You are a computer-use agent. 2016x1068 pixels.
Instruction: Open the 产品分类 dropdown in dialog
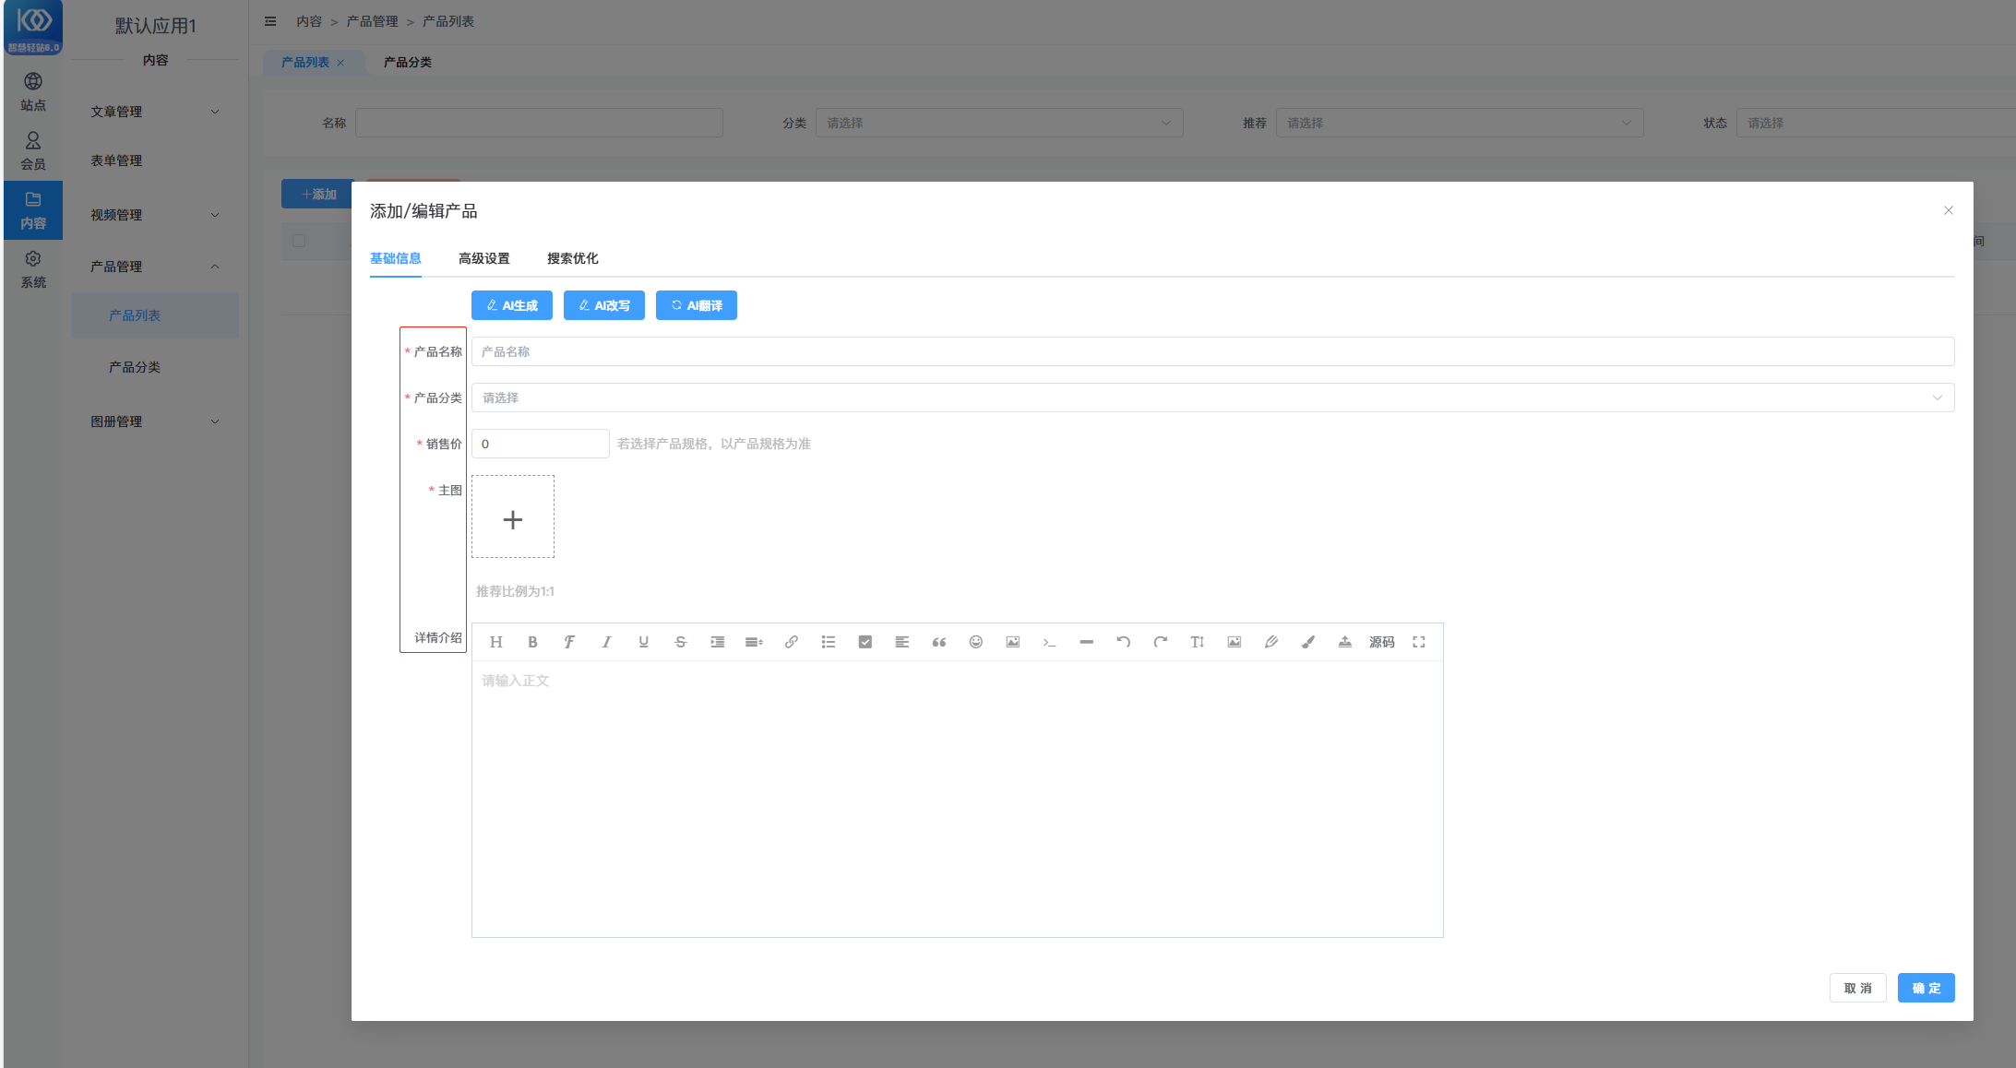point(1212,398)
